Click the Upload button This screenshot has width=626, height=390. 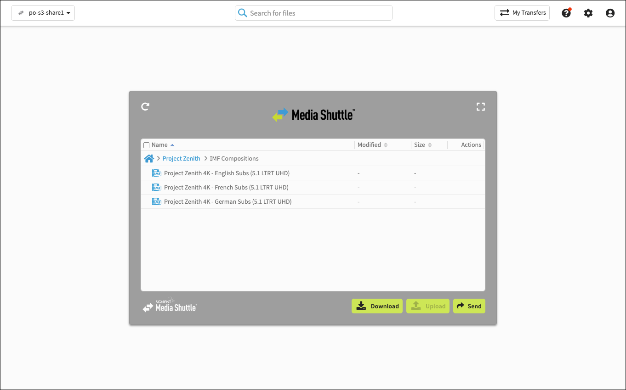tap(428, 306)
